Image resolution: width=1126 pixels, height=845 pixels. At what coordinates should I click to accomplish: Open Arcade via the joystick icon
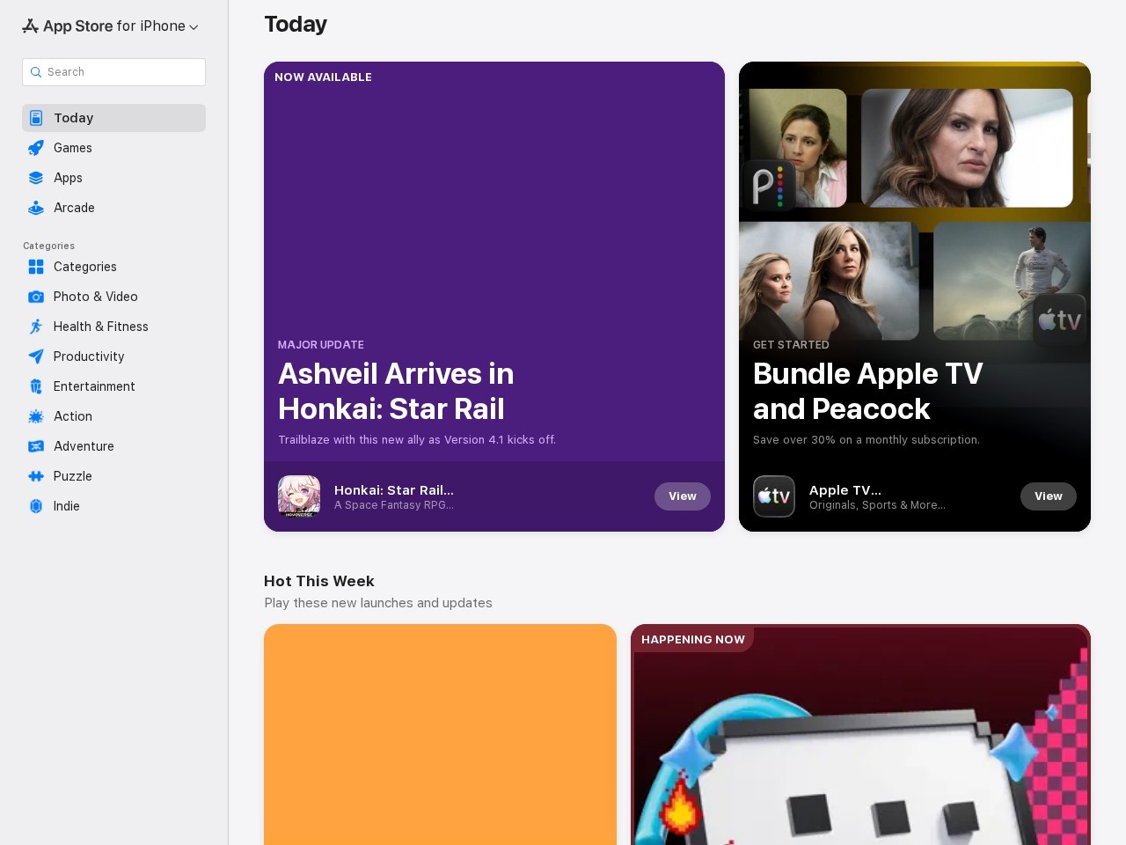pyautogui.click(x=36, y=208)
